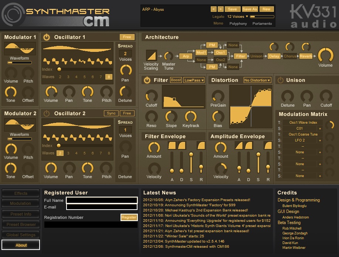Toggle the Arp block in Architecture
This screenshot has height=257, width=339.
pyautogui.click(x=186, y=56)
